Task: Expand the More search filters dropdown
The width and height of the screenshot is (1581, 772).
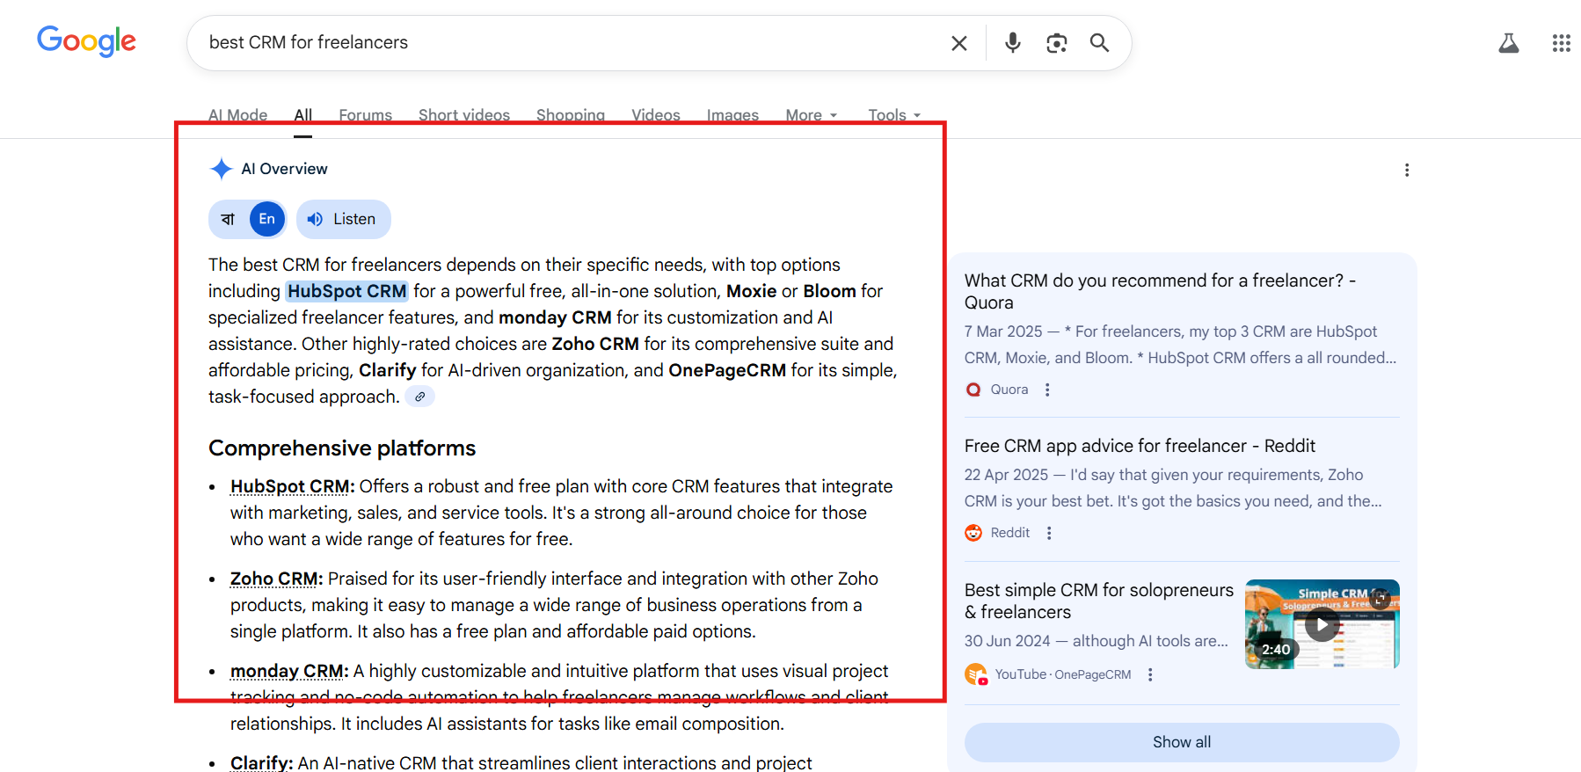Action: tap(811, 115)
